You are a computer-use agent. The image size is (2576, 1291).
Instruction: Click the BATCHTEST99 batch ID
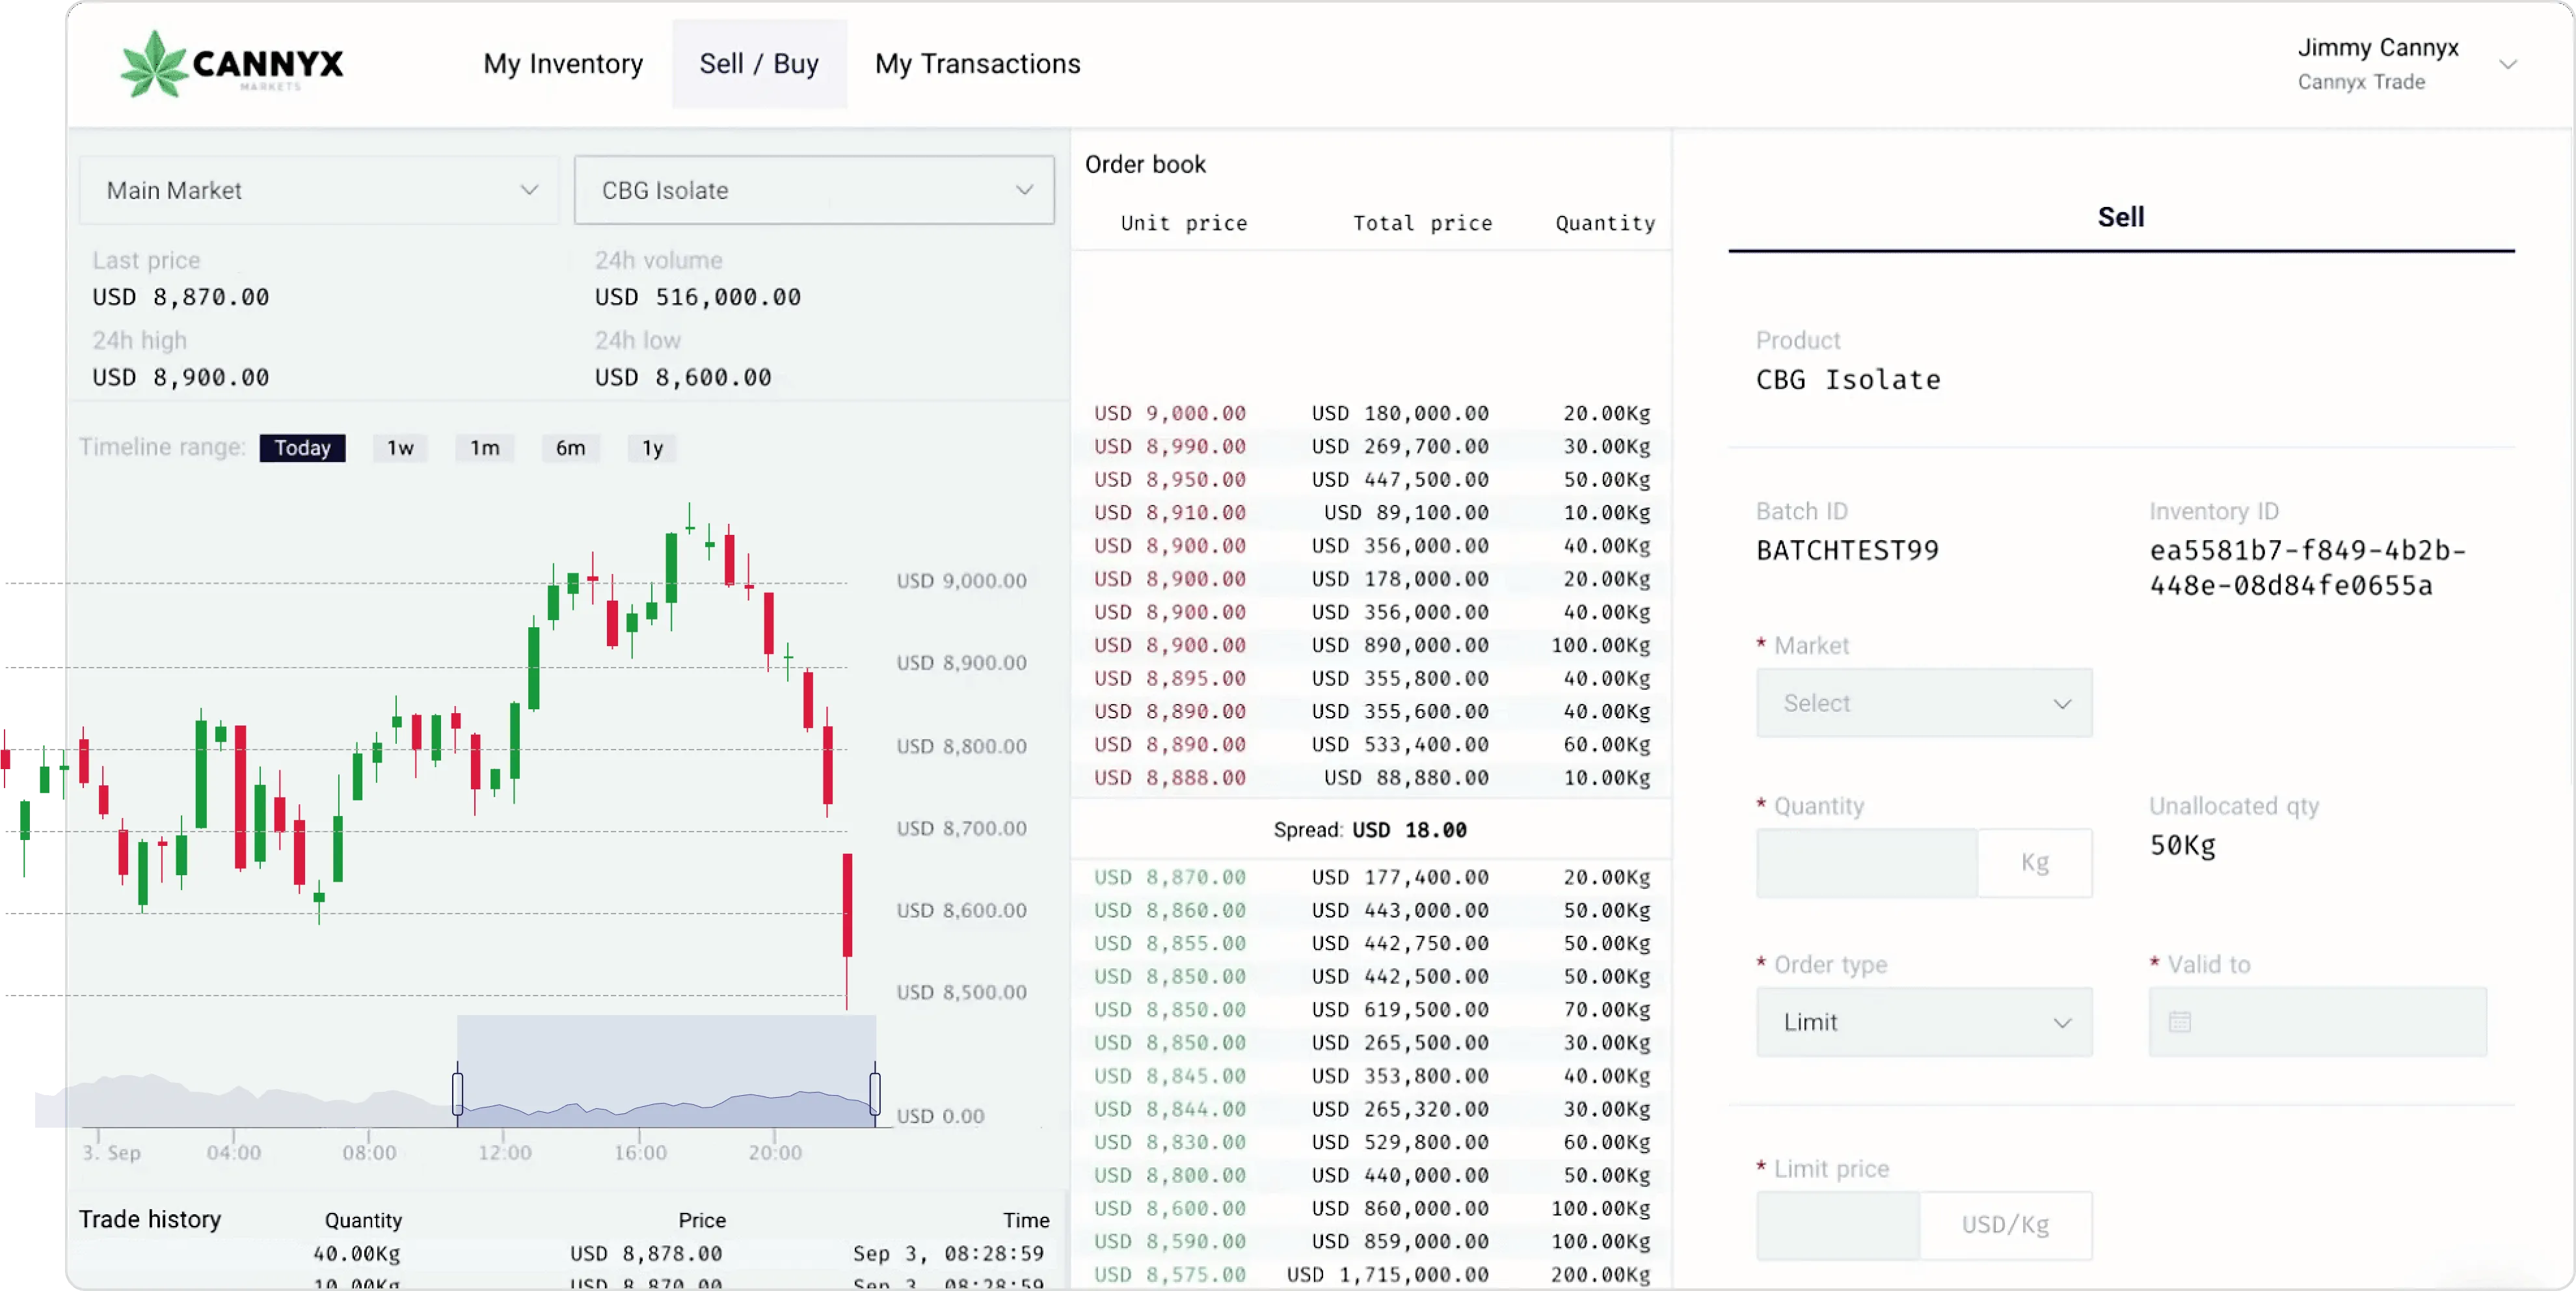click(1847, 550)
